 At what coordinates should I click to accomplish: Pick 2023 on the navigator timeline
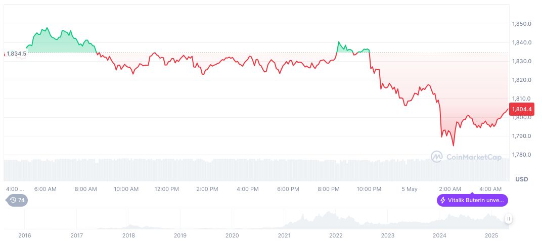coord(388,235)
